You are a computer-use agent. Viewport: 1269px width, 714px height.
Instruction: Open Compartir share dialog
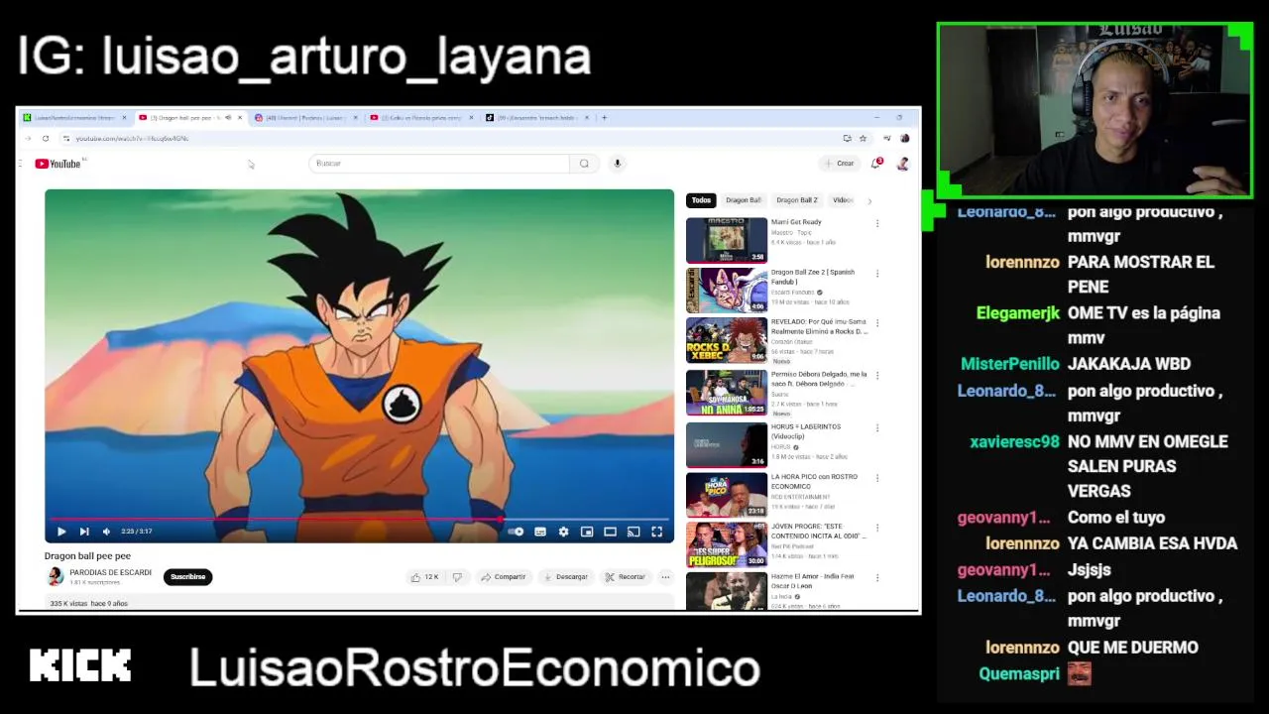click(x=504, y=577)
